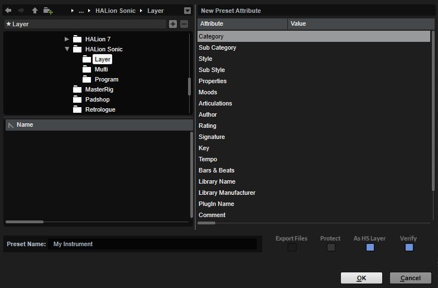The image size is (438, 288).
Task: Select the Library Name attribute row
Action: pos(314,181)
